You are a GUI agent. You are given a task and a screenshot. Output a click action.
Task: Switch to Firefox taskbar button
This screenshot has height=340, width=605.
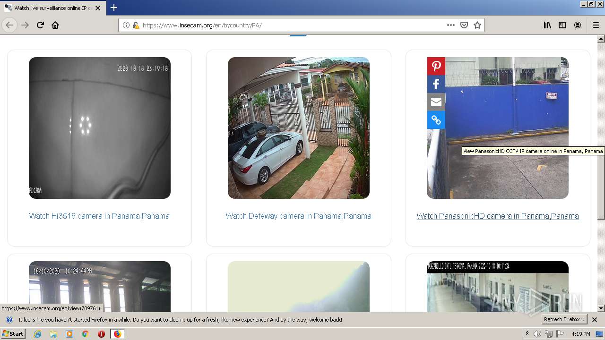pos(117,334)
